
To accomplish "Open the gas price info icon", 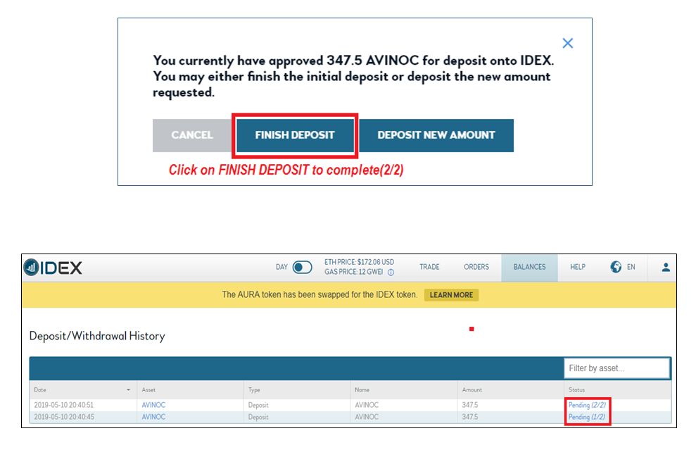I will 391,273.
